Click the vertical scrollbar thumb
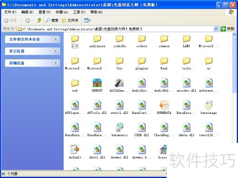 234,65
